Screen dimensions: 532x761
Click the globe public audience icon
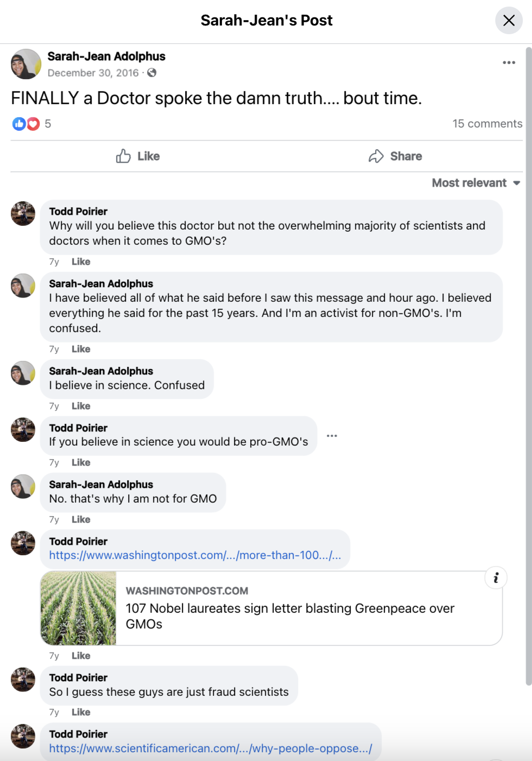[152, 73]
